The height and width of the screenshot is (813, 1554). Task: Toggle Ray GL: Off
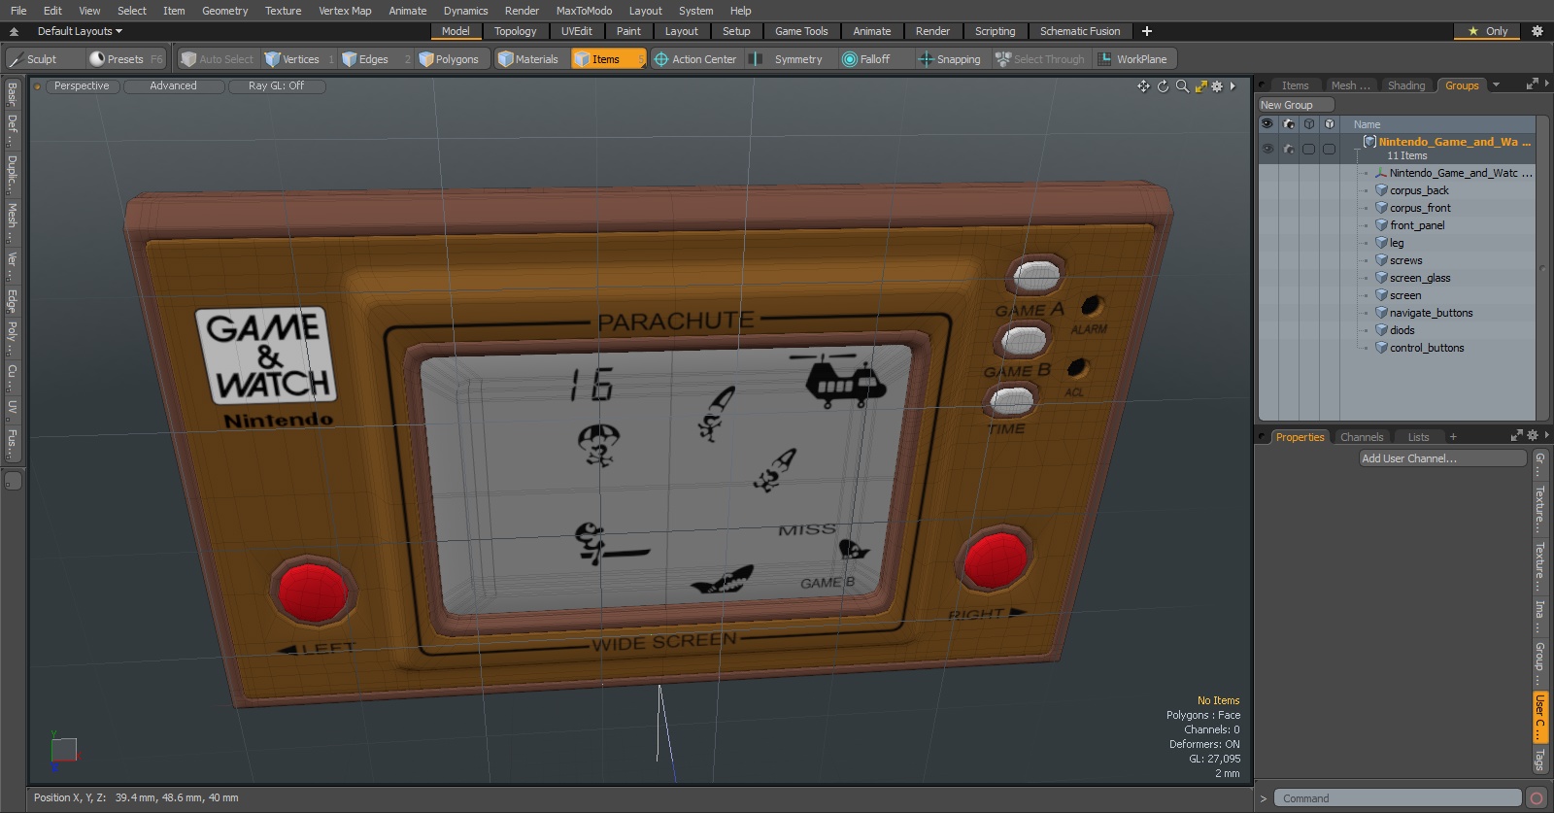[x=276, y=86]
